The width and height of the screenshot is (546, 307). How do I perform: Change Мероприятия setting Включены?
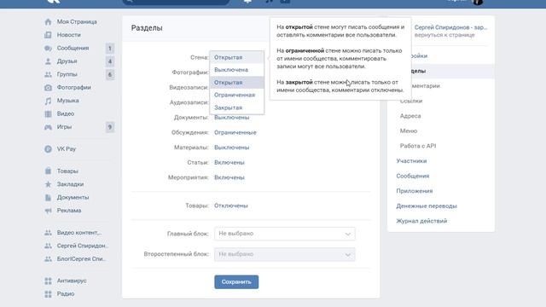(229, 177)
